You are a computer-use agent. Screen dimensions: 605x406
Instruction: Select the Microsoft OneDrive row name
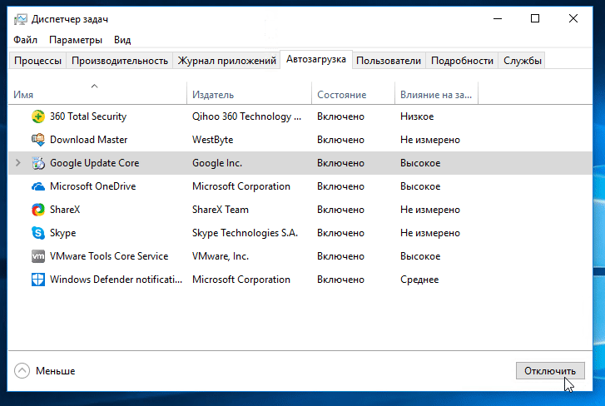point(92,186)
